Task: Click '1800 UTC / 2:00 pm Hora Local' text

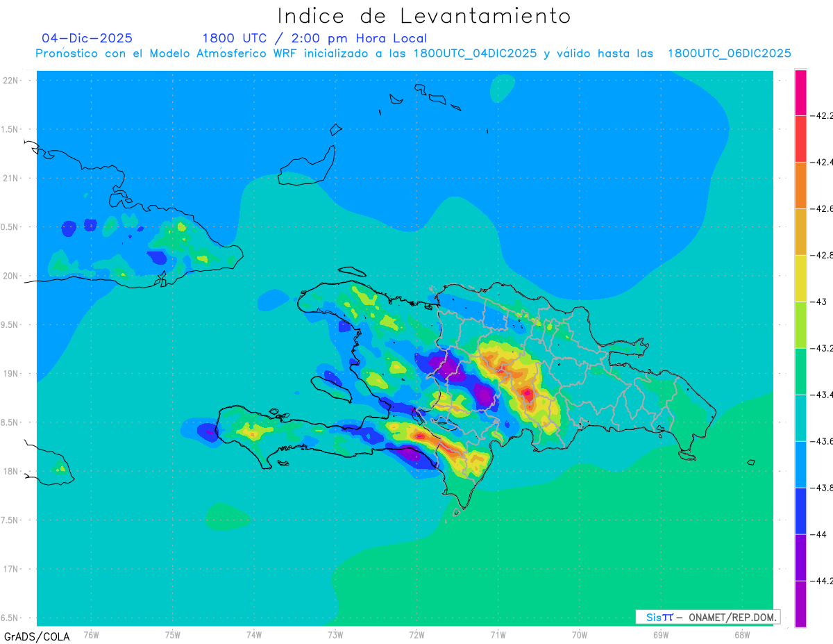Action: point(314,38)
